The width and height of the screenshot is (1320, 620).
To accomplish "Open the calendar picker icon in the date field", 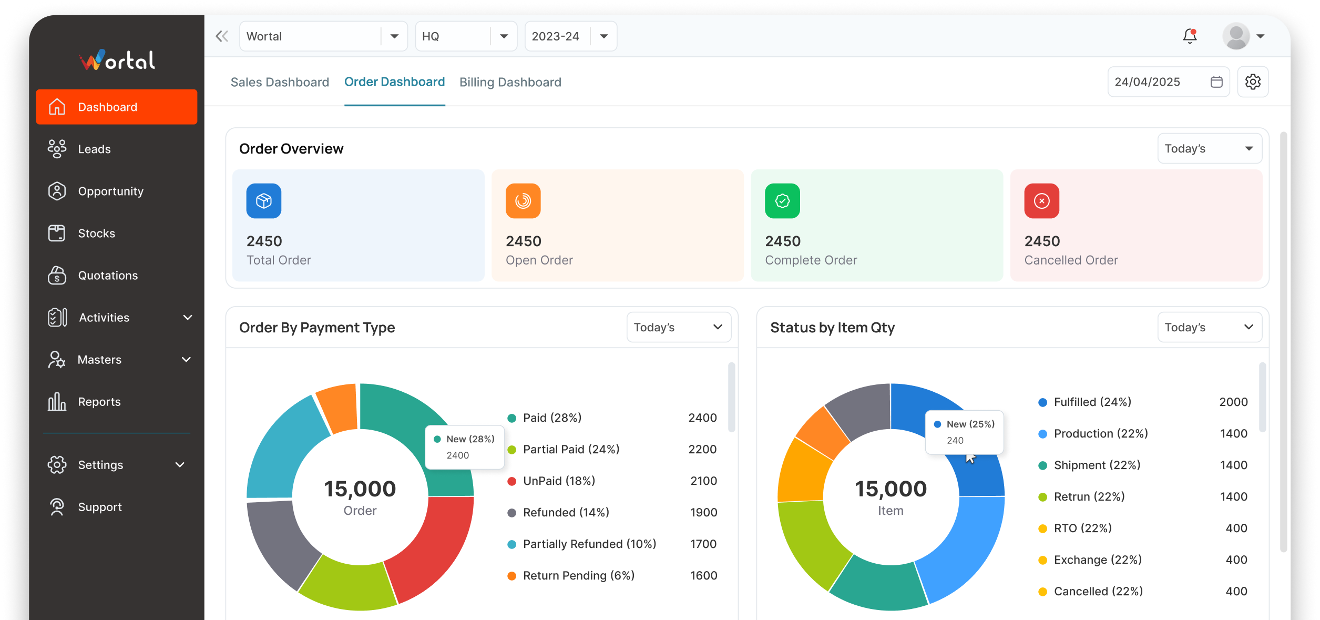I will 1216,82.
